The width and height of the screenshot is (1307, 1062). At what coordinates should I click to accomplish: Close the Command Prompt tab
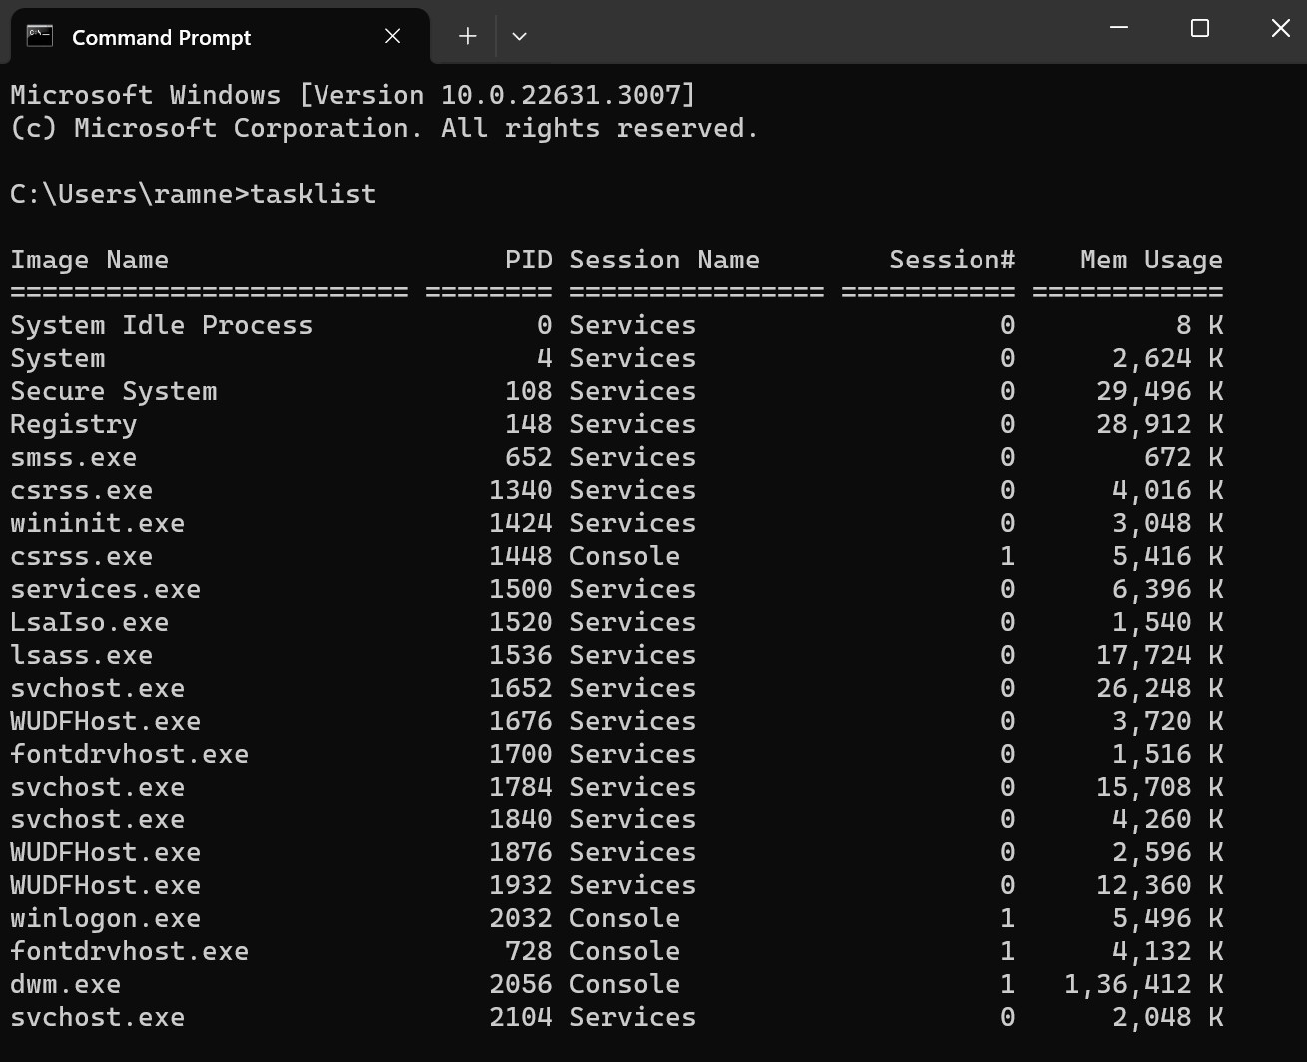(393, 36)
